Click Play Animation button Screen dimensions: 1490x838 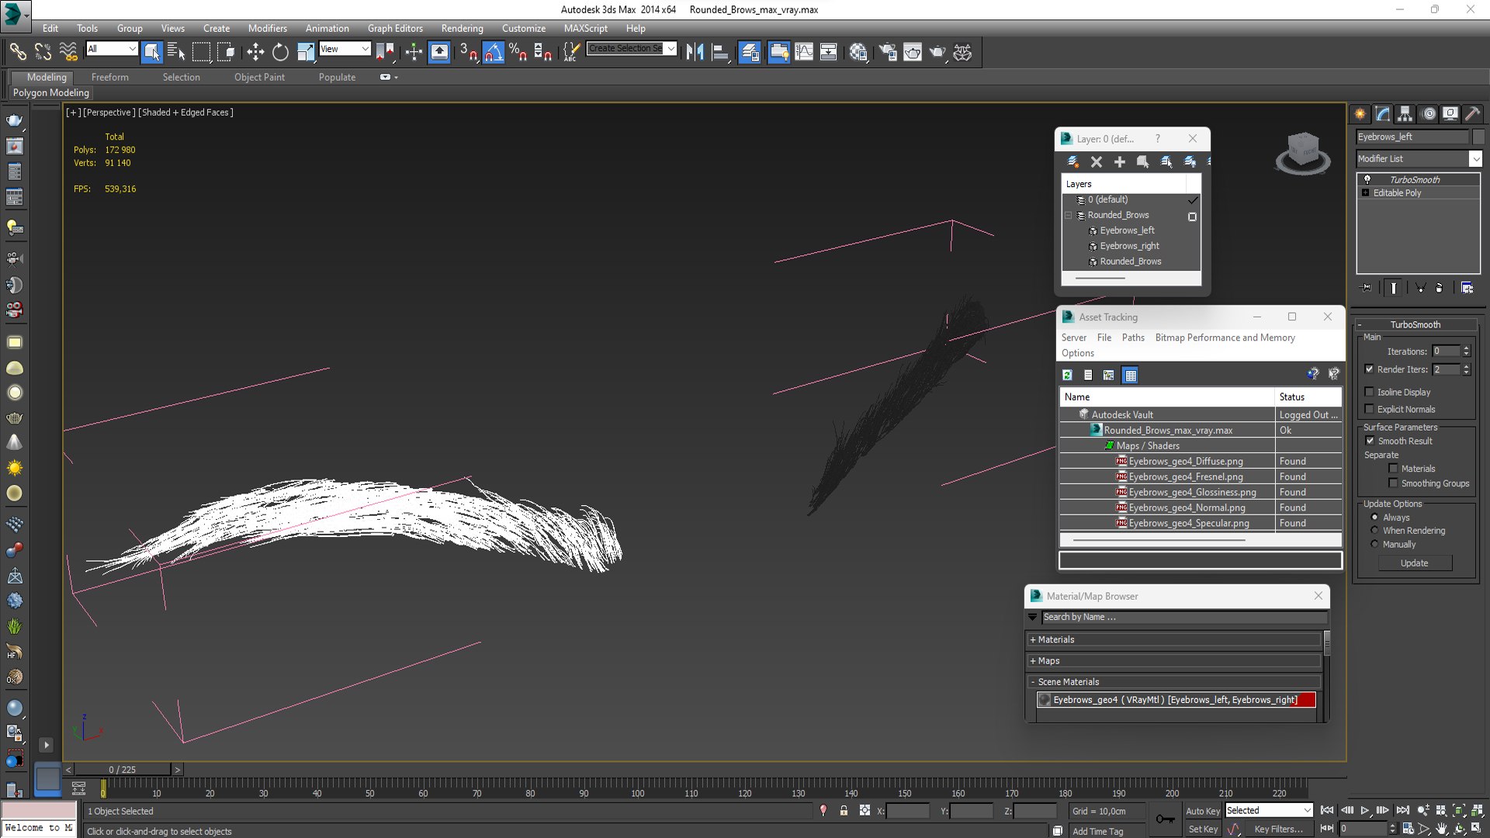click(1365, 810)
